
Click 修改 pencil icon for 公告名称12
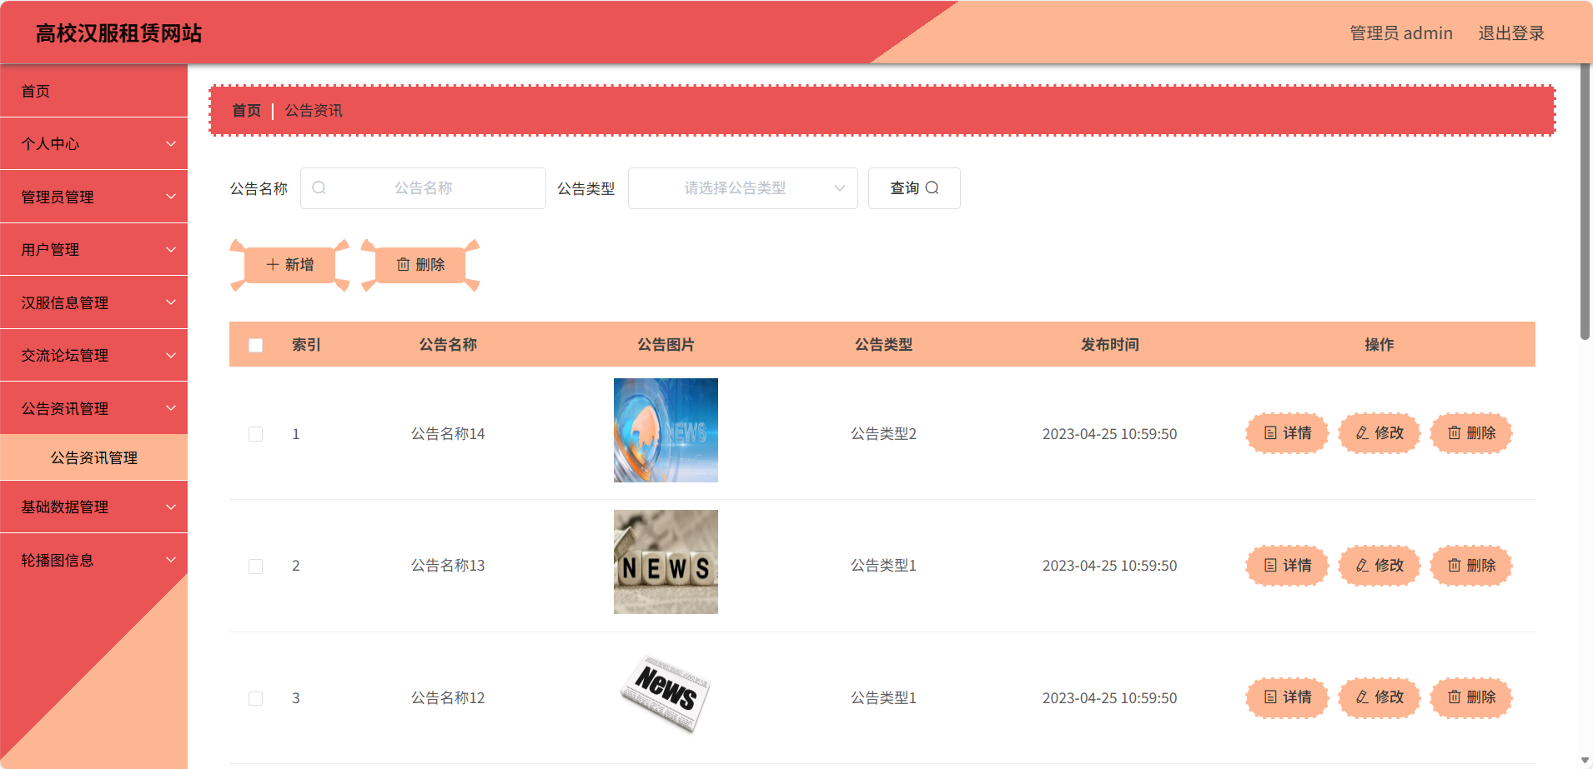tap(1362, 697)
